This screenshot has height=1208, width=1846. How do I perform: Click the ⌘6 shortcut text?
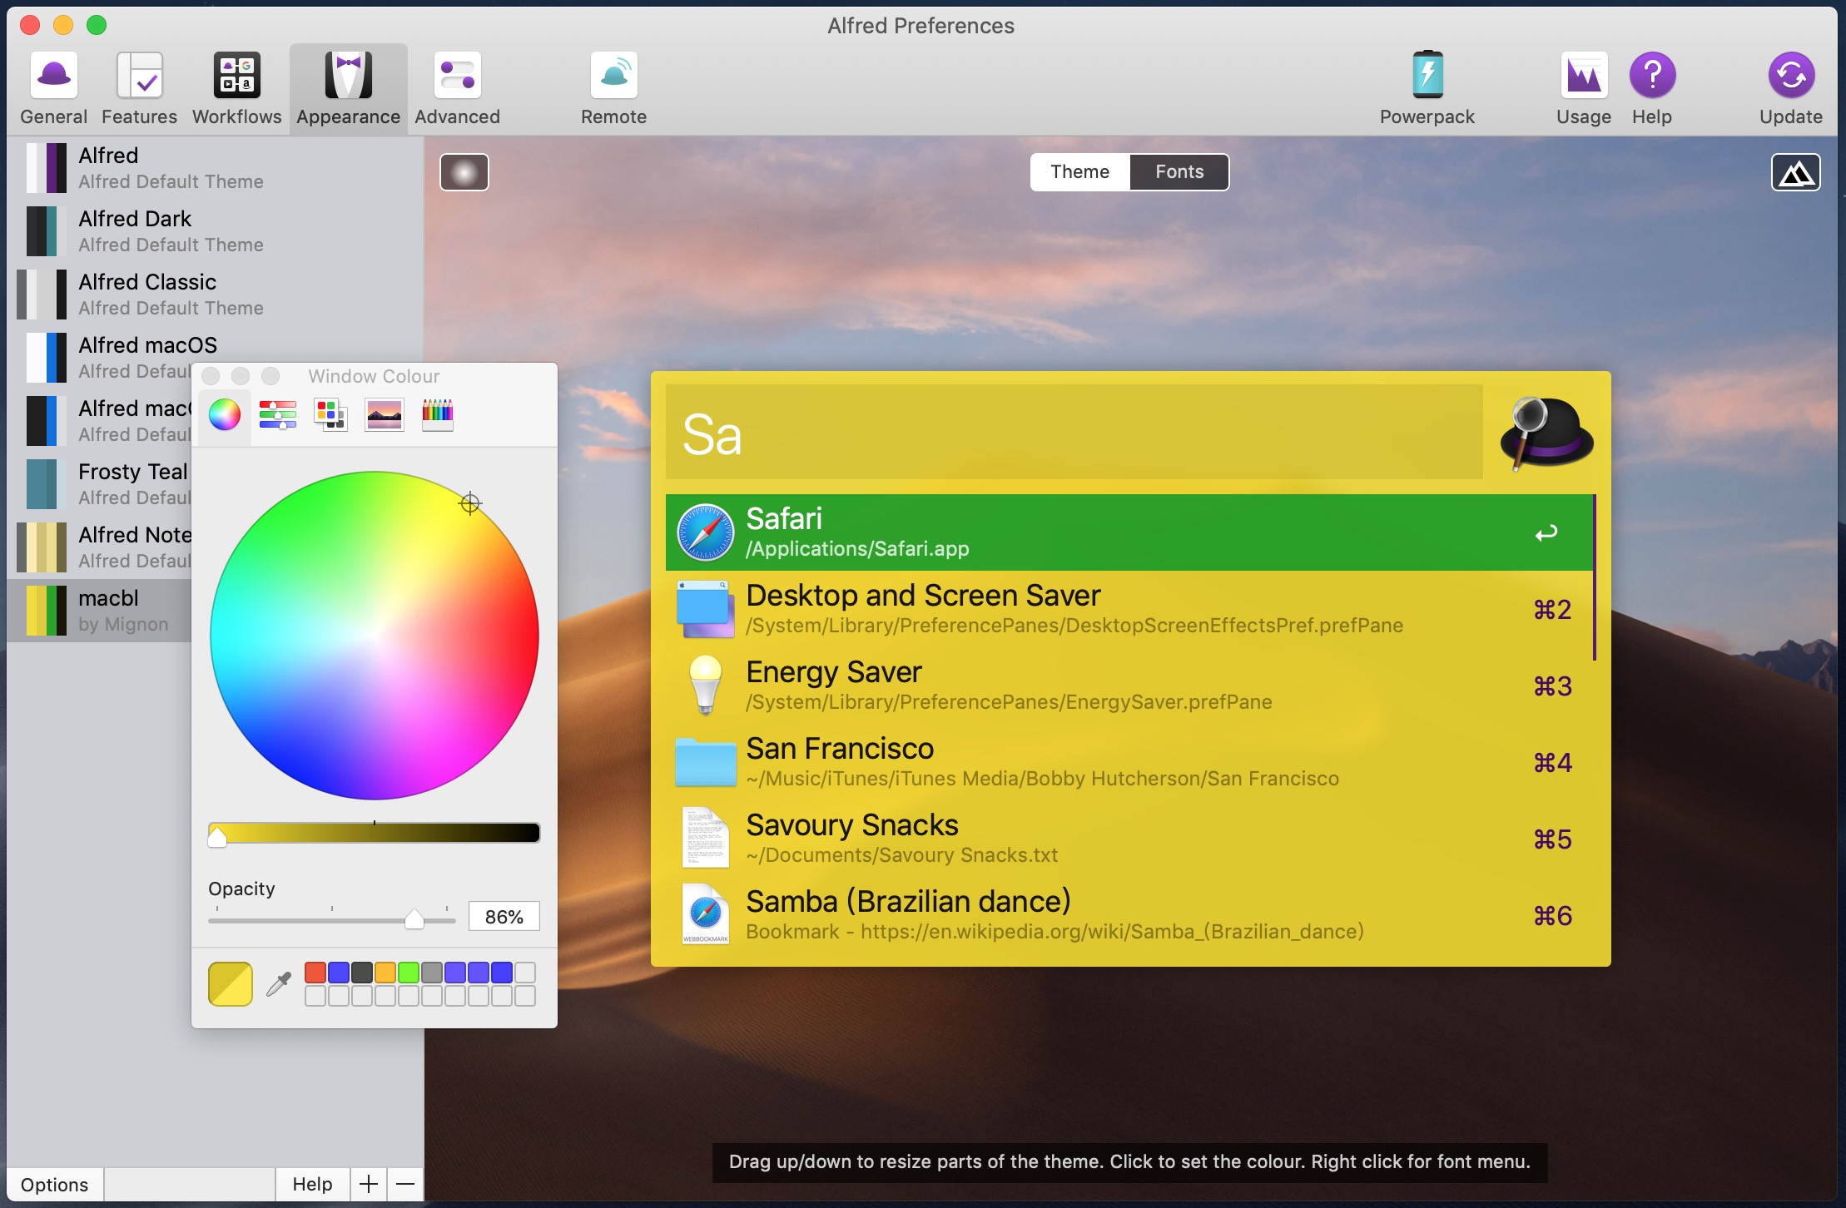(1553, 916)
